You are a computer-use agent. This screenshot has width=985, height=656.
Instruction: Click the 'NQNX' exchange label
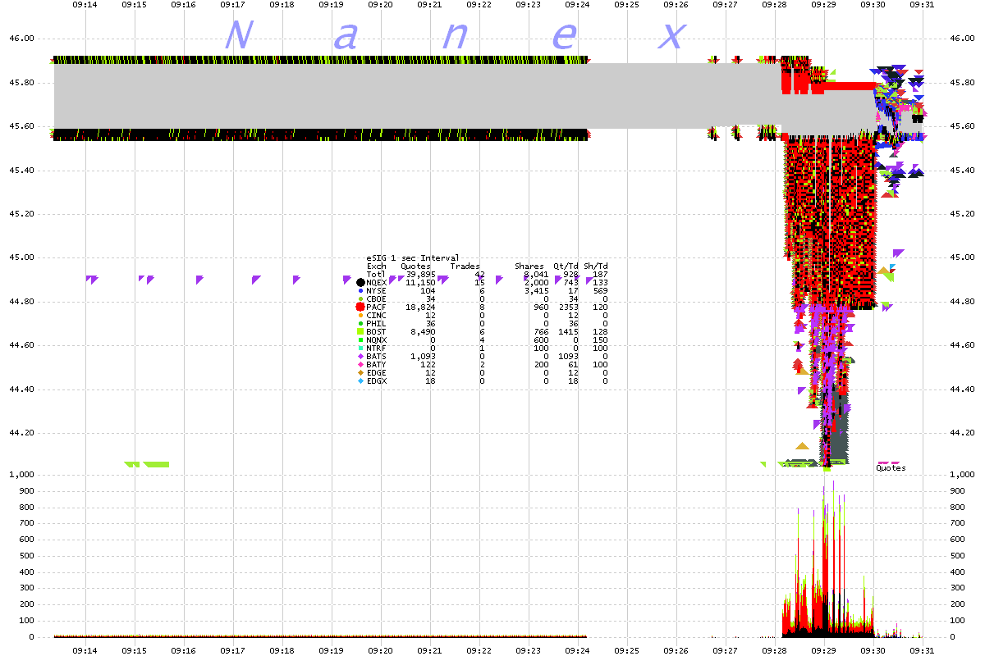tap(376, 339)
